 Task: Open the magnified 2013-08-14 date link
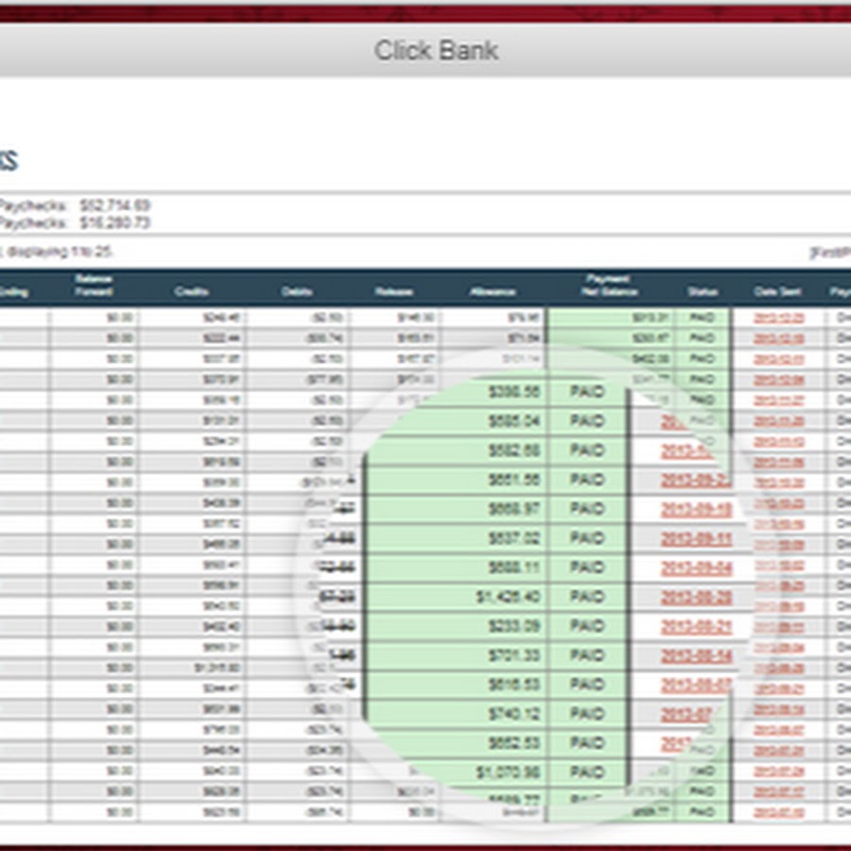click(x=696, y=655)
